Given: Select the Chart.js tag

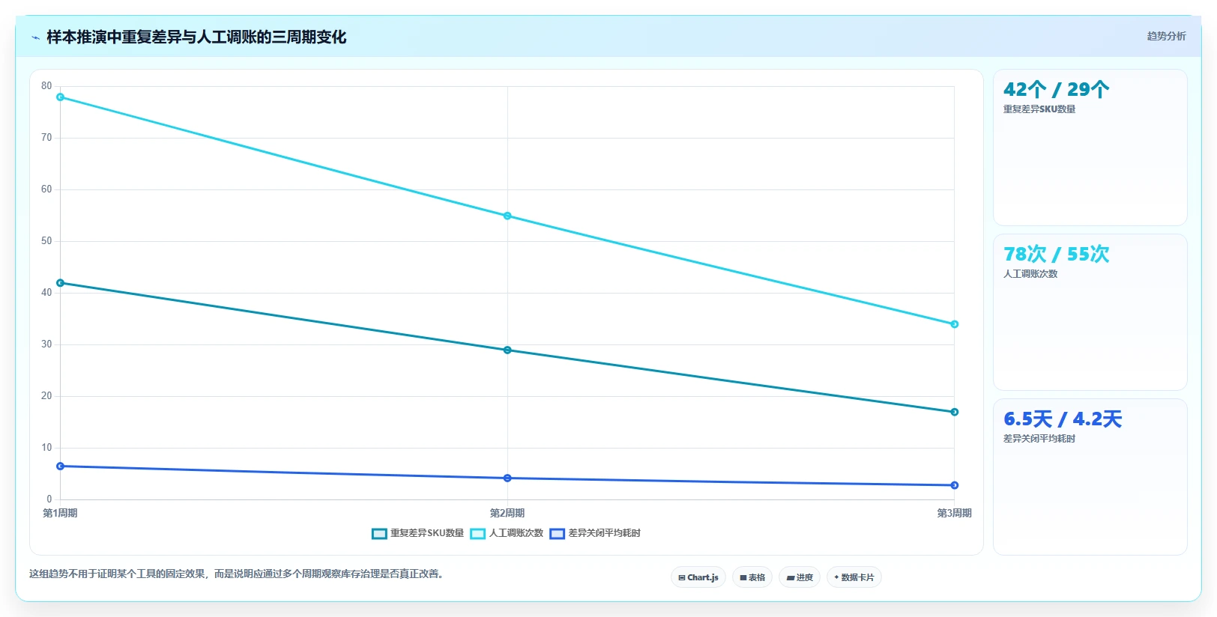Looking at the screenshot, I should (698, 577).
